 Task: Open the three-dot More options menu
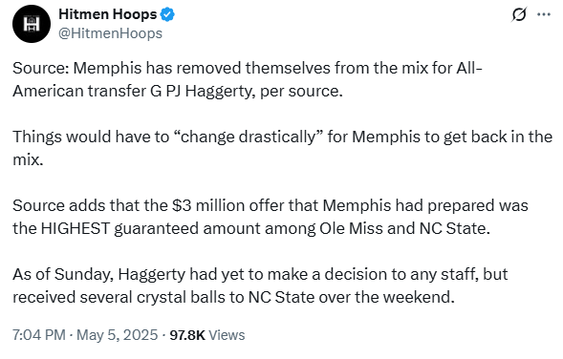(x=544, y=14)
